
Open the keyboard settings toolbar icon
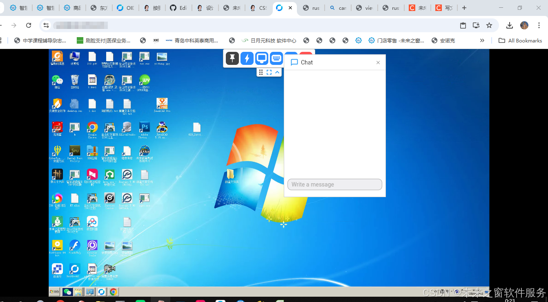click(276, 58)
